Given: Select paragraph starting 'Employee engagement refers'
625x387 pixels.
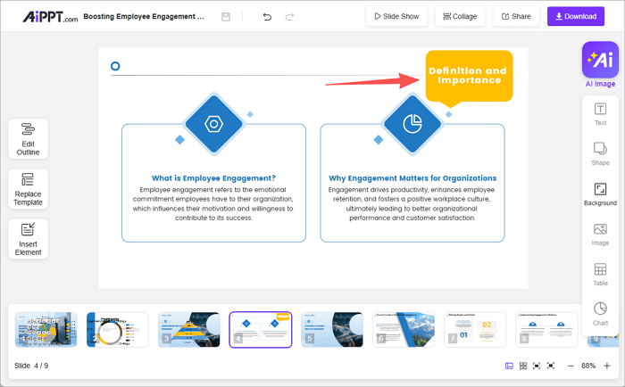Looking at the screenshot, I should 213,204.
